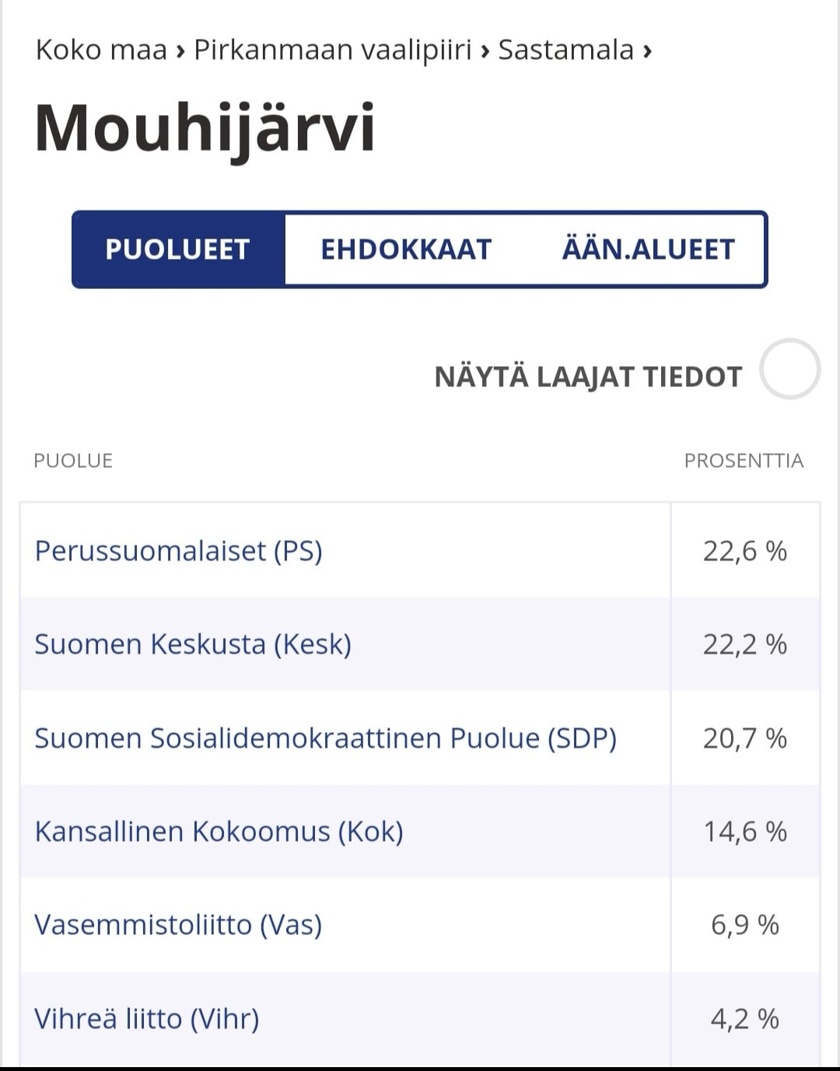840x1071 pixels.
Task: Switch to the Ehdokkaat tab
Action: 406,249
